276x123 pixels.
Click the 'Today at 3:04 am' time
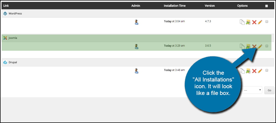pyautogui.click(x=174, y=21)
